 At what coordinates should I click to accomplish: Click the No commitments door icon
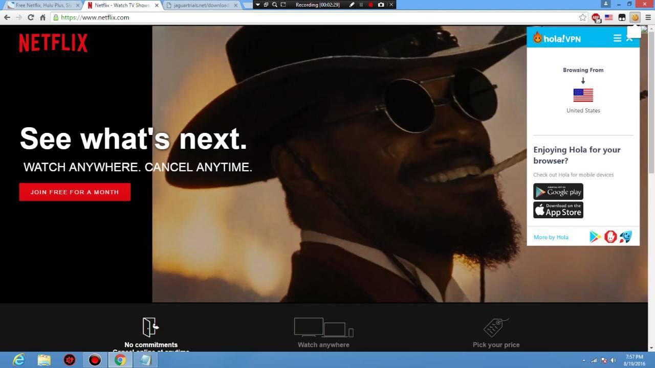150,327
